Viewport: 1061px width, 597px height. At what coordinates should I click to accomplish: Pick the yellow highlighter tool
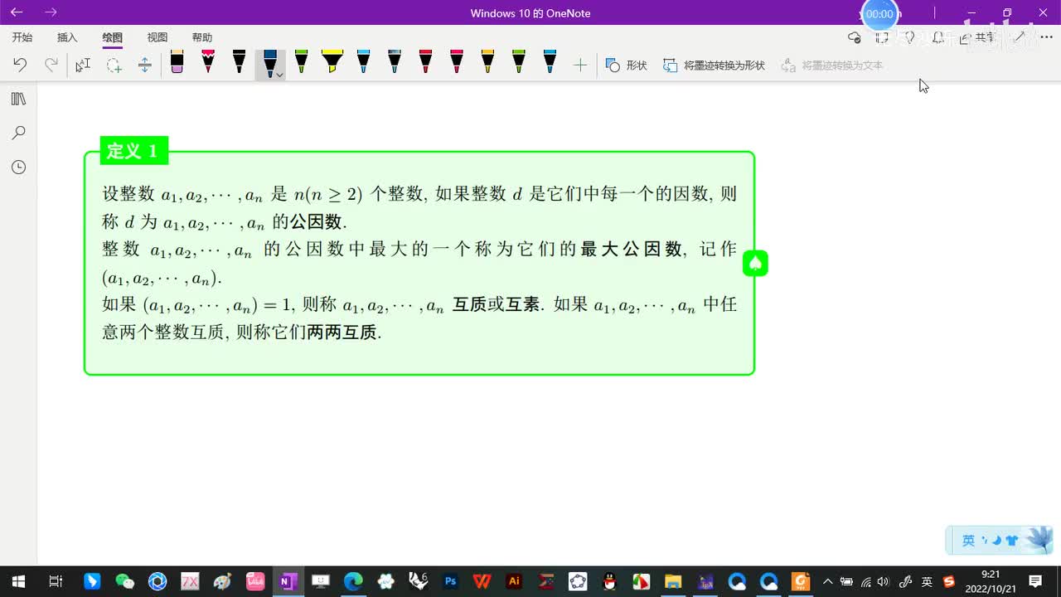pyautogui.click(x=332, y=62)
